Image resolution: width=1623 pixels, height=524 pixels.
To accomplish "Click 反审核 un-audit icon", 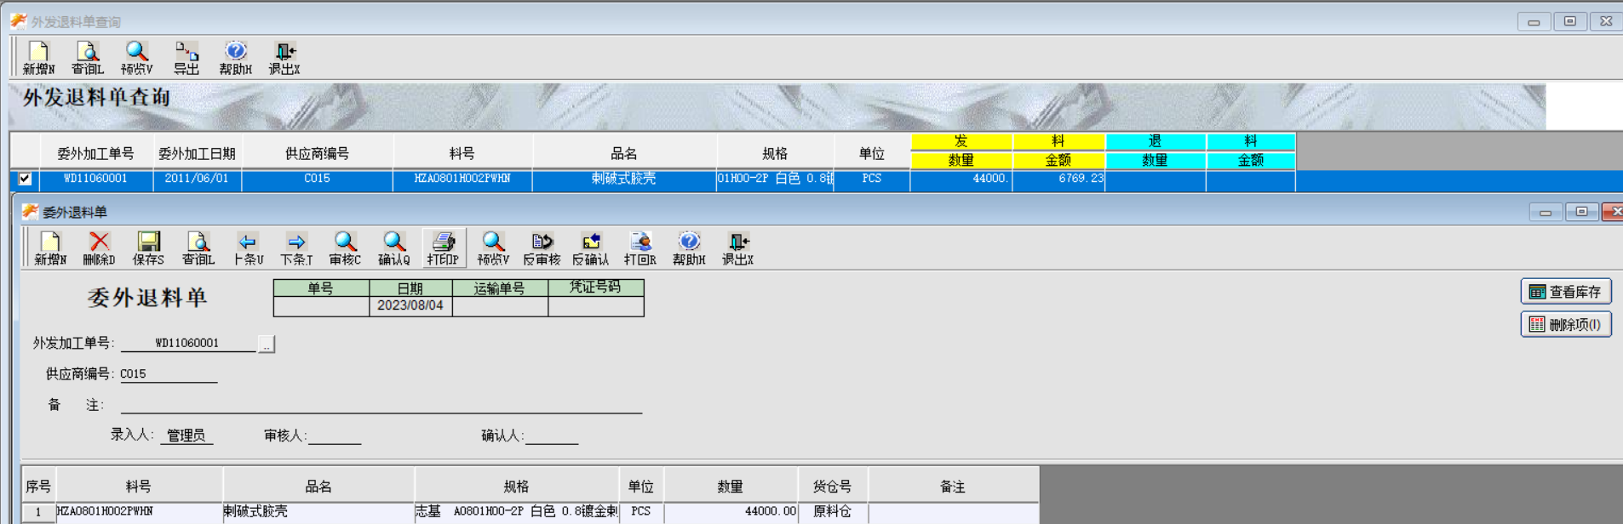I will 542,248.
